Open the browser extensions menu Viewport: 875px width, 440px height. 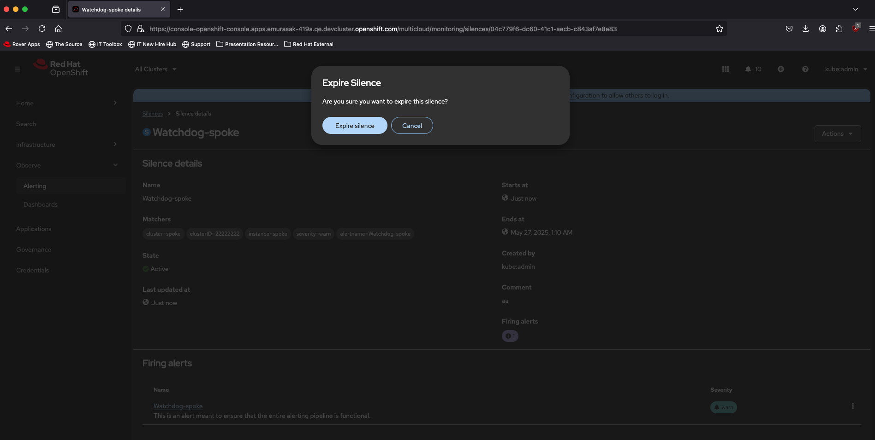click(x=839, y=29)
